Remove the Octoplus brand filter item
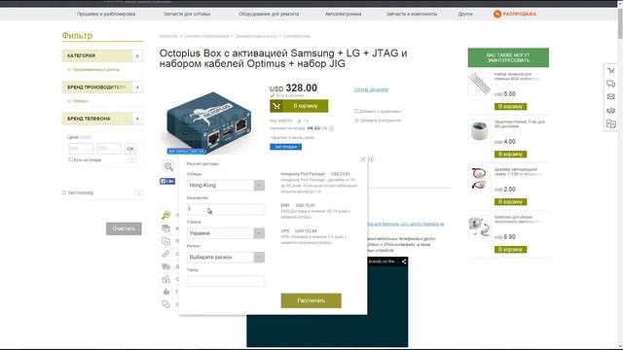 point(69,101)
